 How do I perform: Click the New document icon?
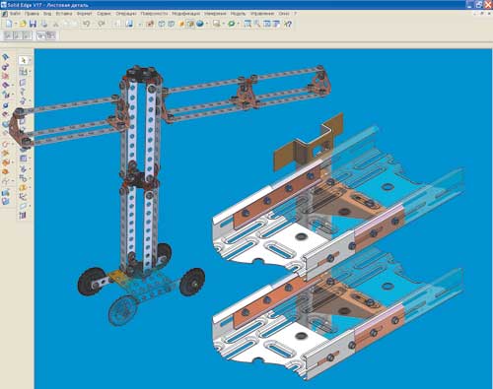click(9, 24)
